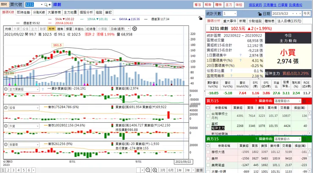Screen dimensions: 313x173
Task: Click help question mark beside 主力買賣超 dropdown
Action: pyautogui.click(x=43, y=89)
